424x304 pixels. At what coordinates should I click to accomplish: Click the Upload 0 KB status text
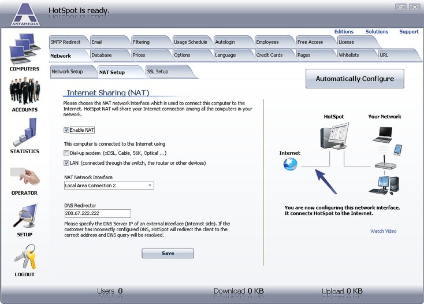[342, 291]
